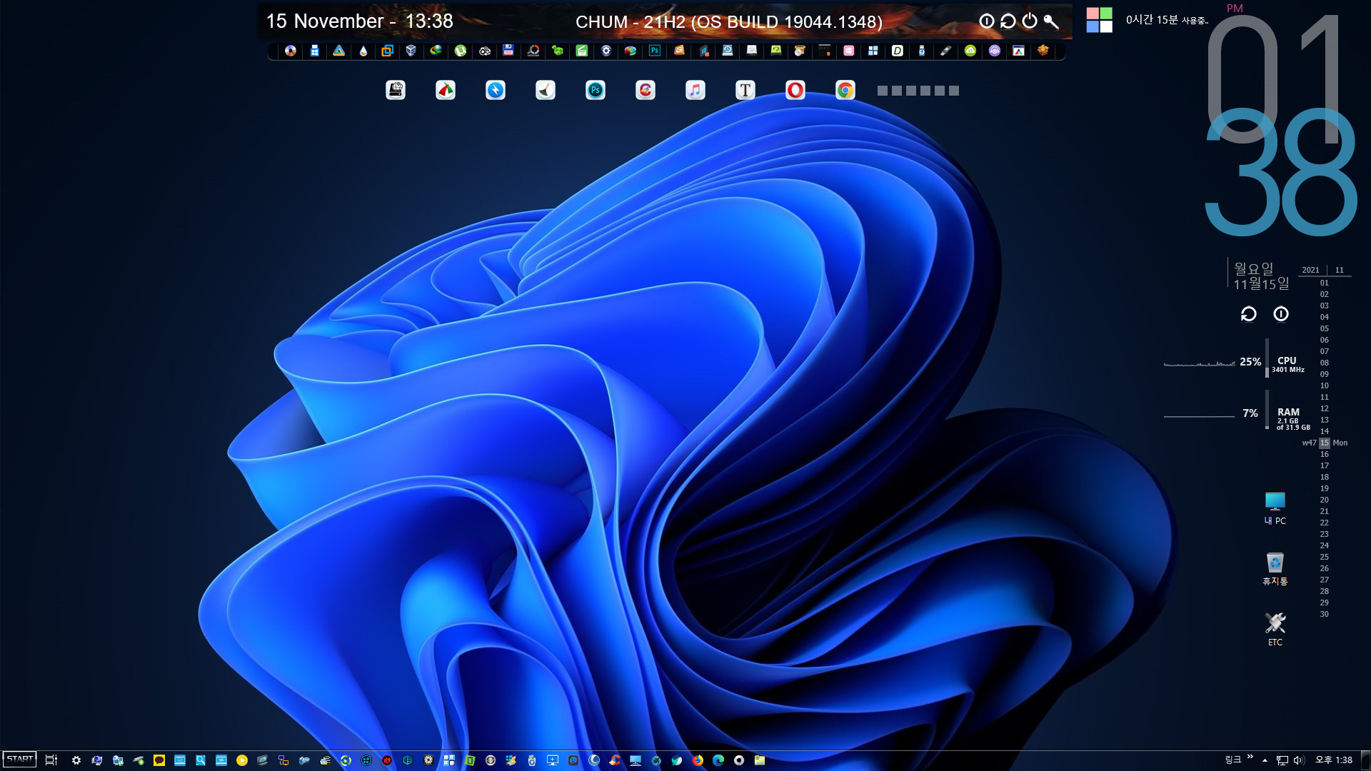Open the green gear-box launcher icon
The width and height of the screenshot is (1371, 771).
(x=558, y=51)
